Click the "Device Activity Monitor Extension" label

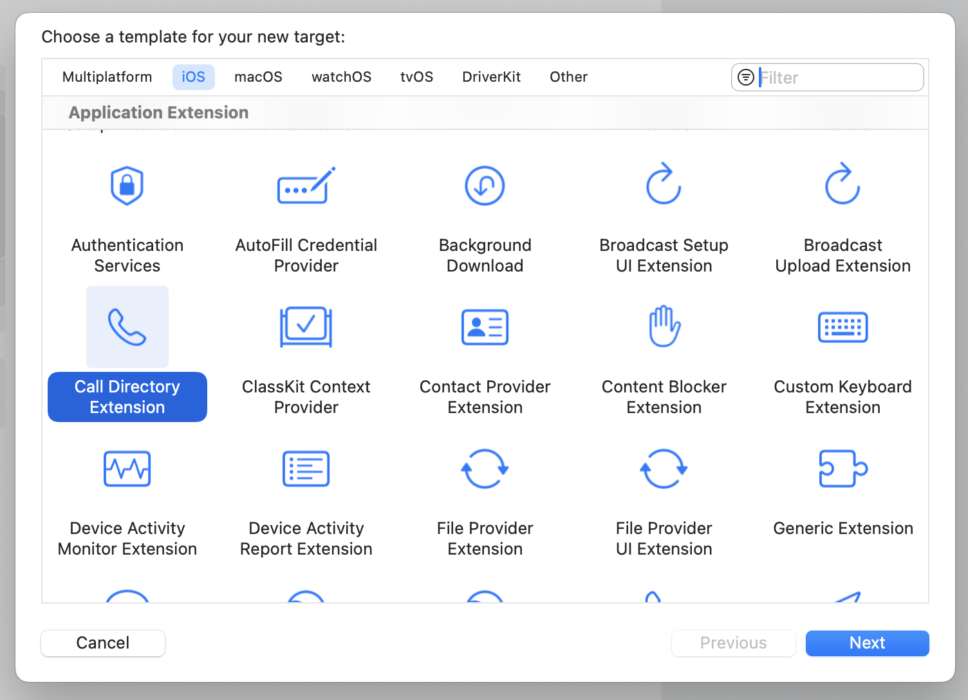point(127,539)
